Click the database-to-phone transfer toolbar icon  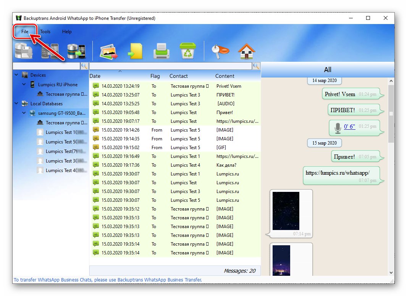pos(76,51)
